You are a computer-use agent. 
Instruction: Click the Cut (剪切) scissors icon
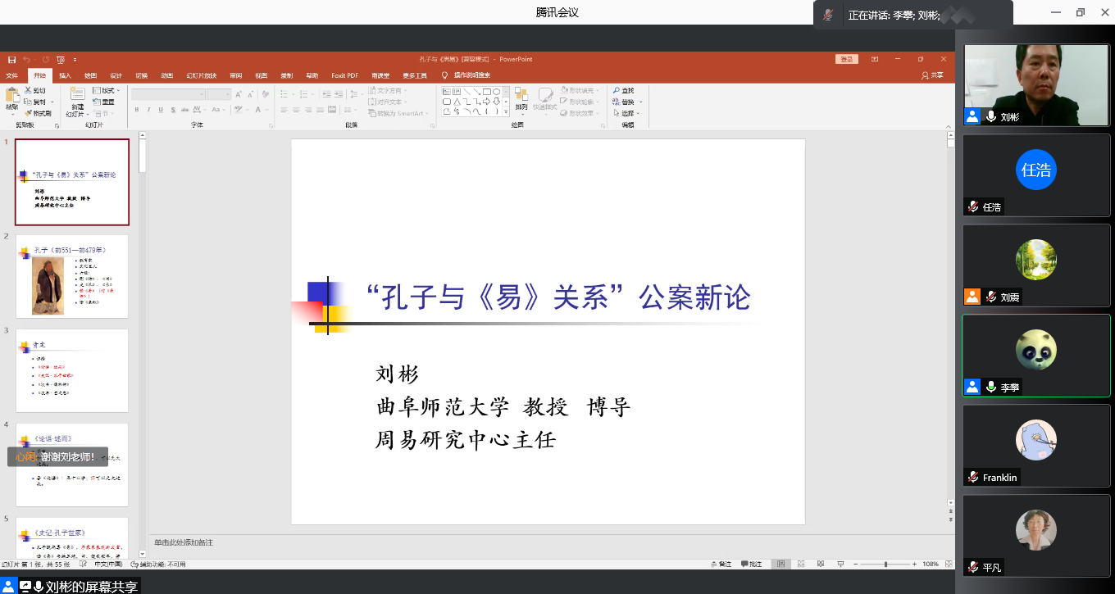30,90
